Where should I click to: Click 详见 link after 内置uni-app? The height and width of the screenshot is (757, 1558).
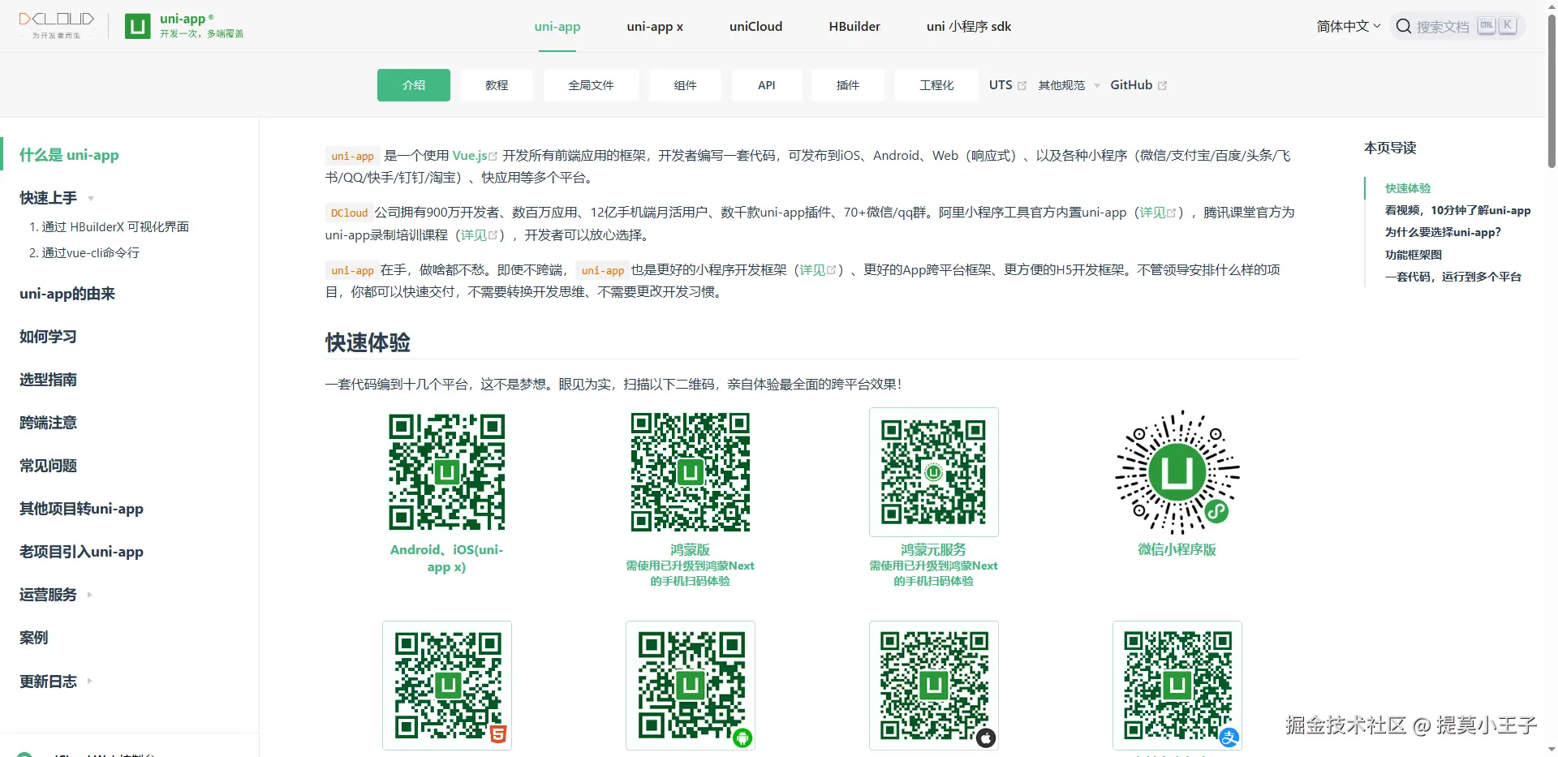[x=1158, y=213]
